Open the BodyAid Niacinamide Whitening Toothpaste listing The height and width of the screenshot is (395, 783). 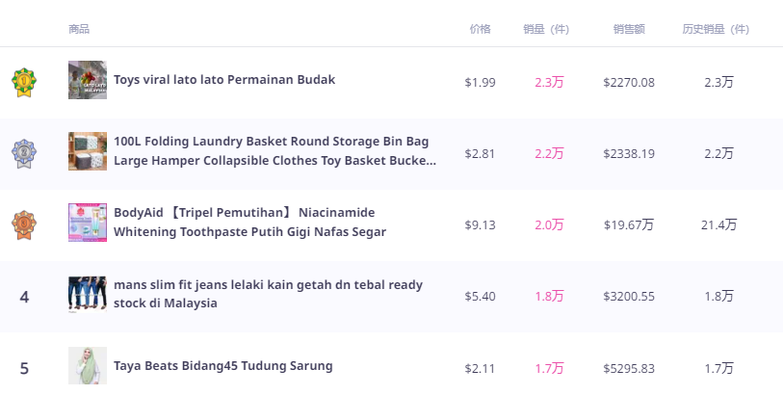249,223
